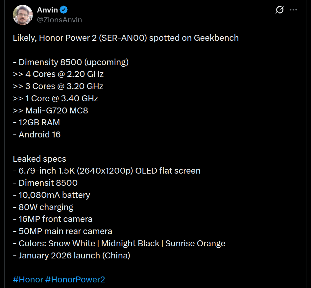Open the #HonorPower2 hashtag

(x=75, y=279)
